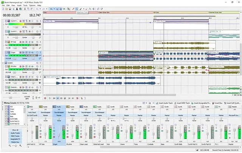Click mixer zoom-in magnifier icon
242x153 pixels.
click(x=20, y=145)
